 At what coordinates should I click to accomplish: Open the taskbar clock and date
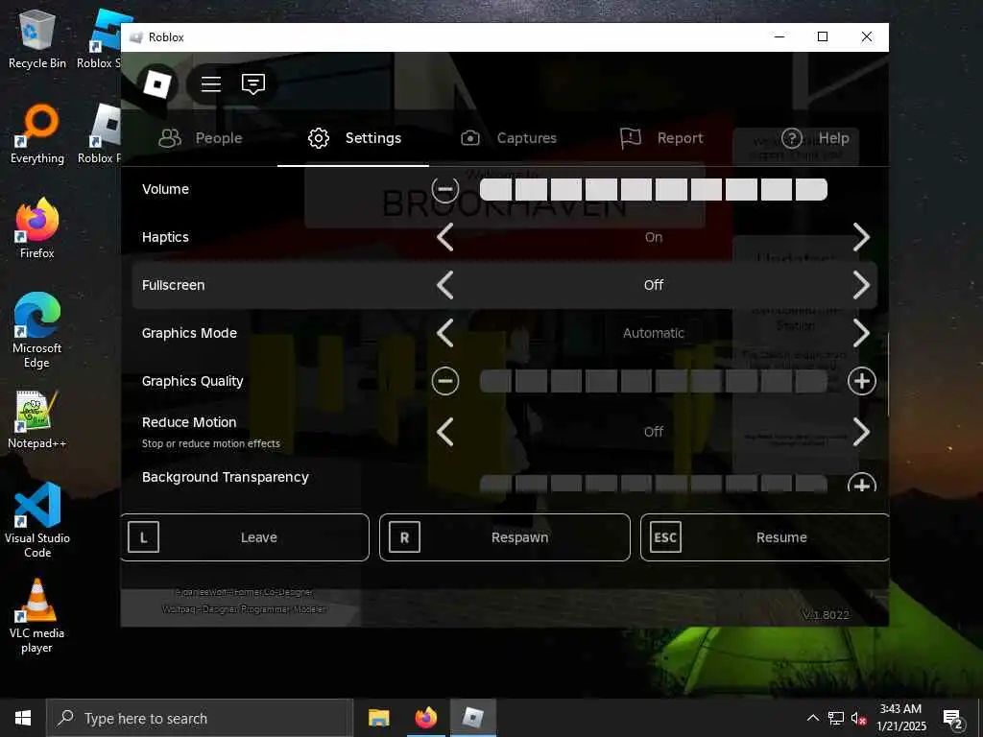pos(900,718)
